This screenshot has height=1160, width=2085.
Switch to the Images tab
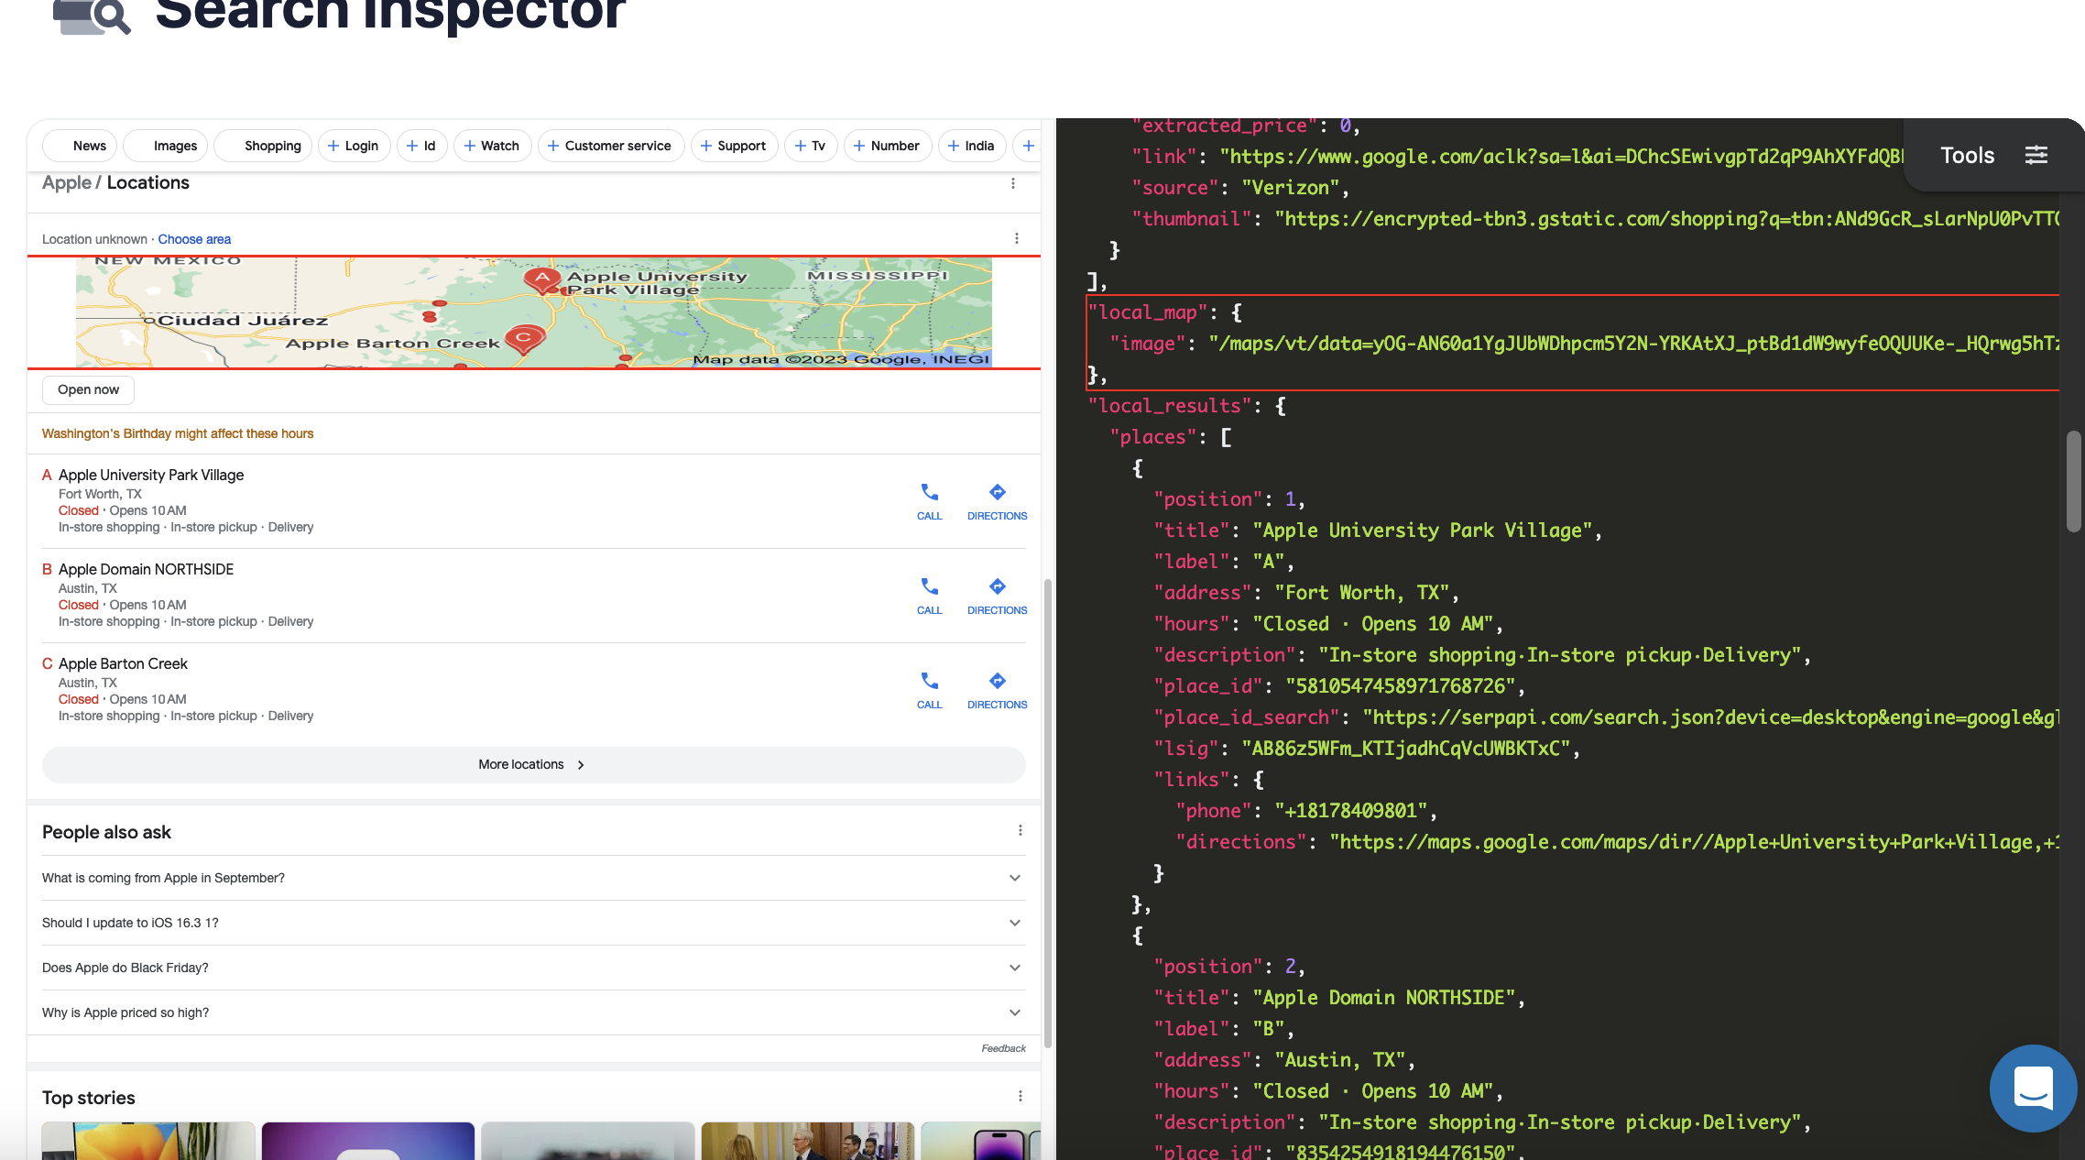coord(176,145)
